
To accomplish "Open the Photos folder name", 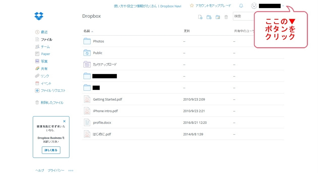I will click(x=98, y=41).
